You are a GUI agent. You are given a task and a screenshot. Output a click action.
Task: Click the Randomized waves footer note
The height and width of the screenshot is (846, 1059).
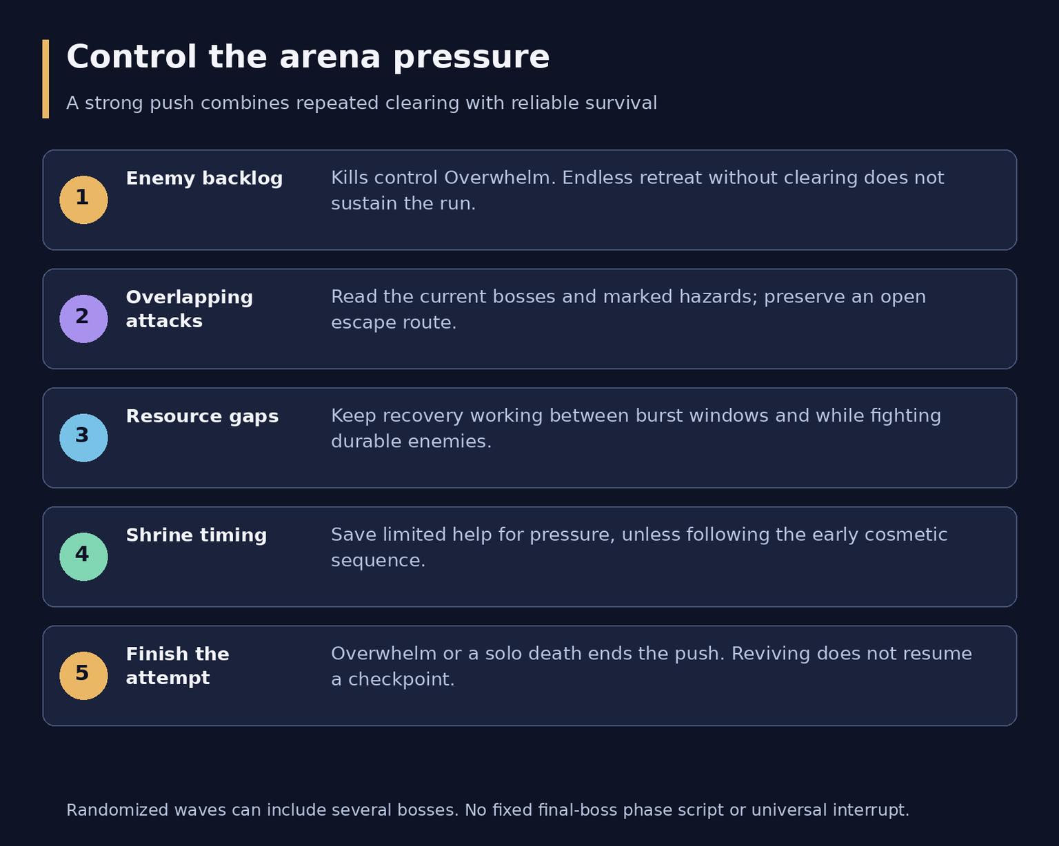click(x=488, y=810)
